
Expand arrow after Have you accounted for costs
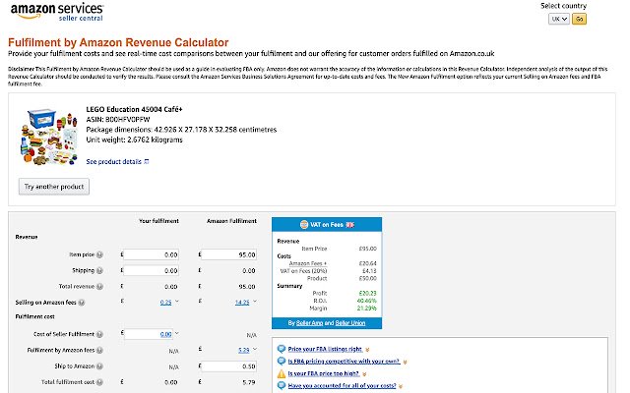[401, 386]
